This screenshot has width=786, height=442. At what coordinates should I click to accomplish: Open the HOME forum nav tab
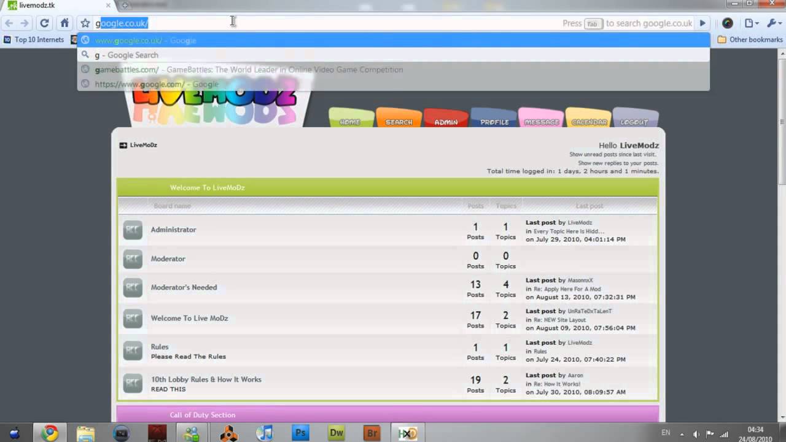coord(351,118)
